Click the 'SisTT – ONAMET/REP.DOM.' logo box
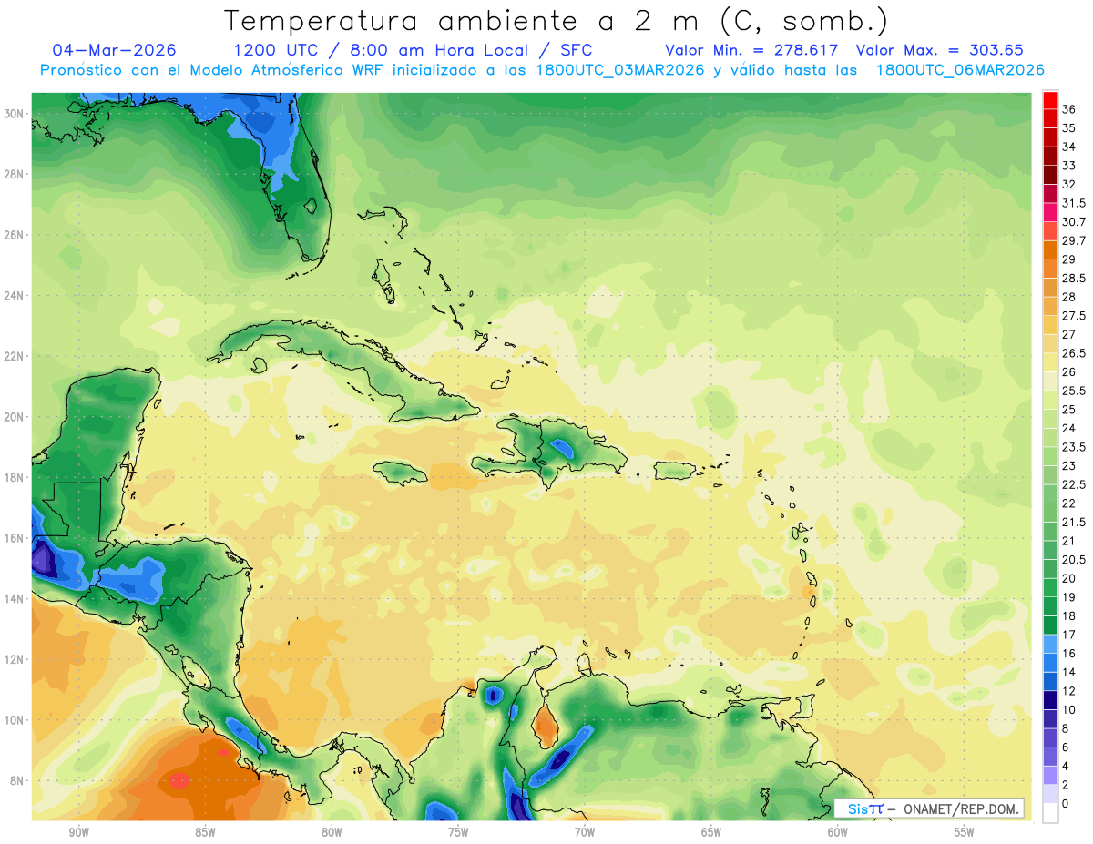The width and height of the screenshot is (1093, 844). [x=929, y=808]
